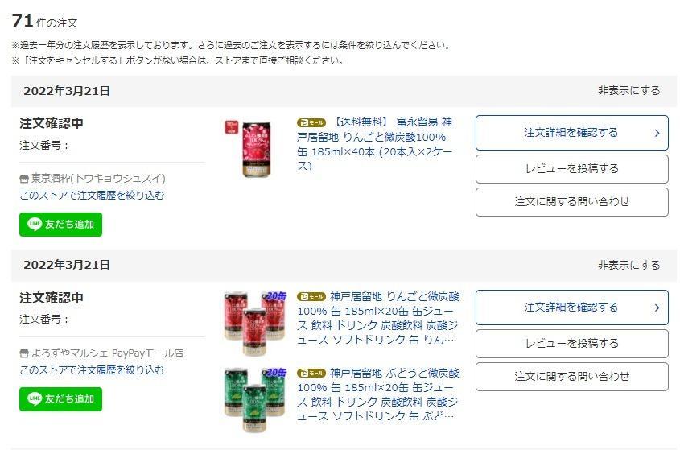Contact the store about the first order
This screenshot has height=450, width=680.
[571, 202]
